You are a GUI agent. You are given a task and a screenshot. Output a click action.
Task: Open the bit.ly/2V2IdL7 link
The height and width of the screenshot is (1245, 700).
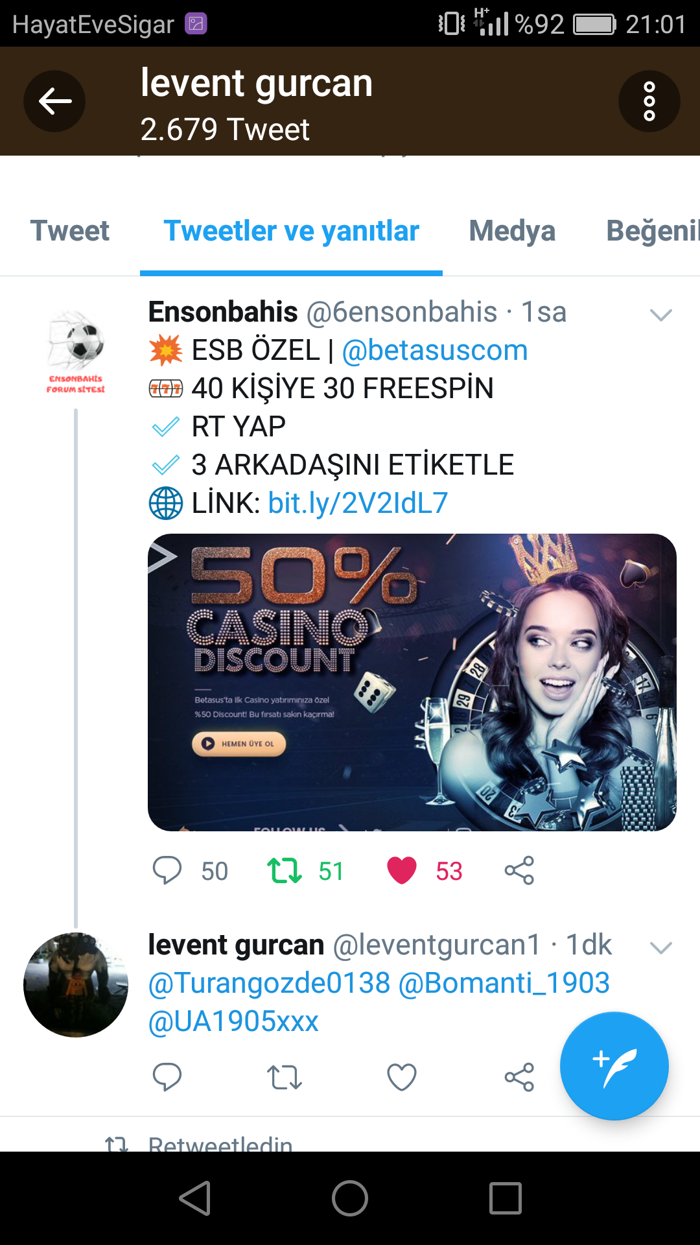click(x=358, y=503)
